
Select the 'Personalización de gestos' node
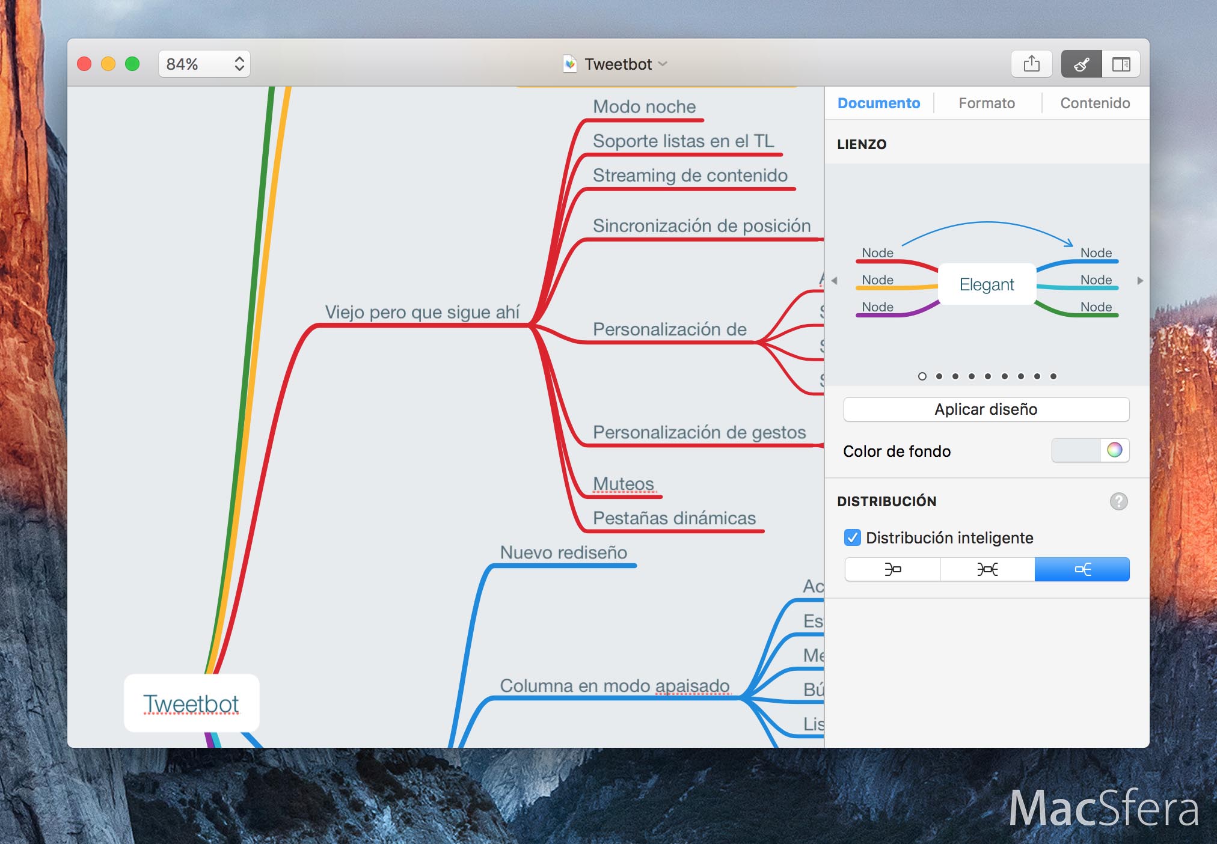point(699,432)
